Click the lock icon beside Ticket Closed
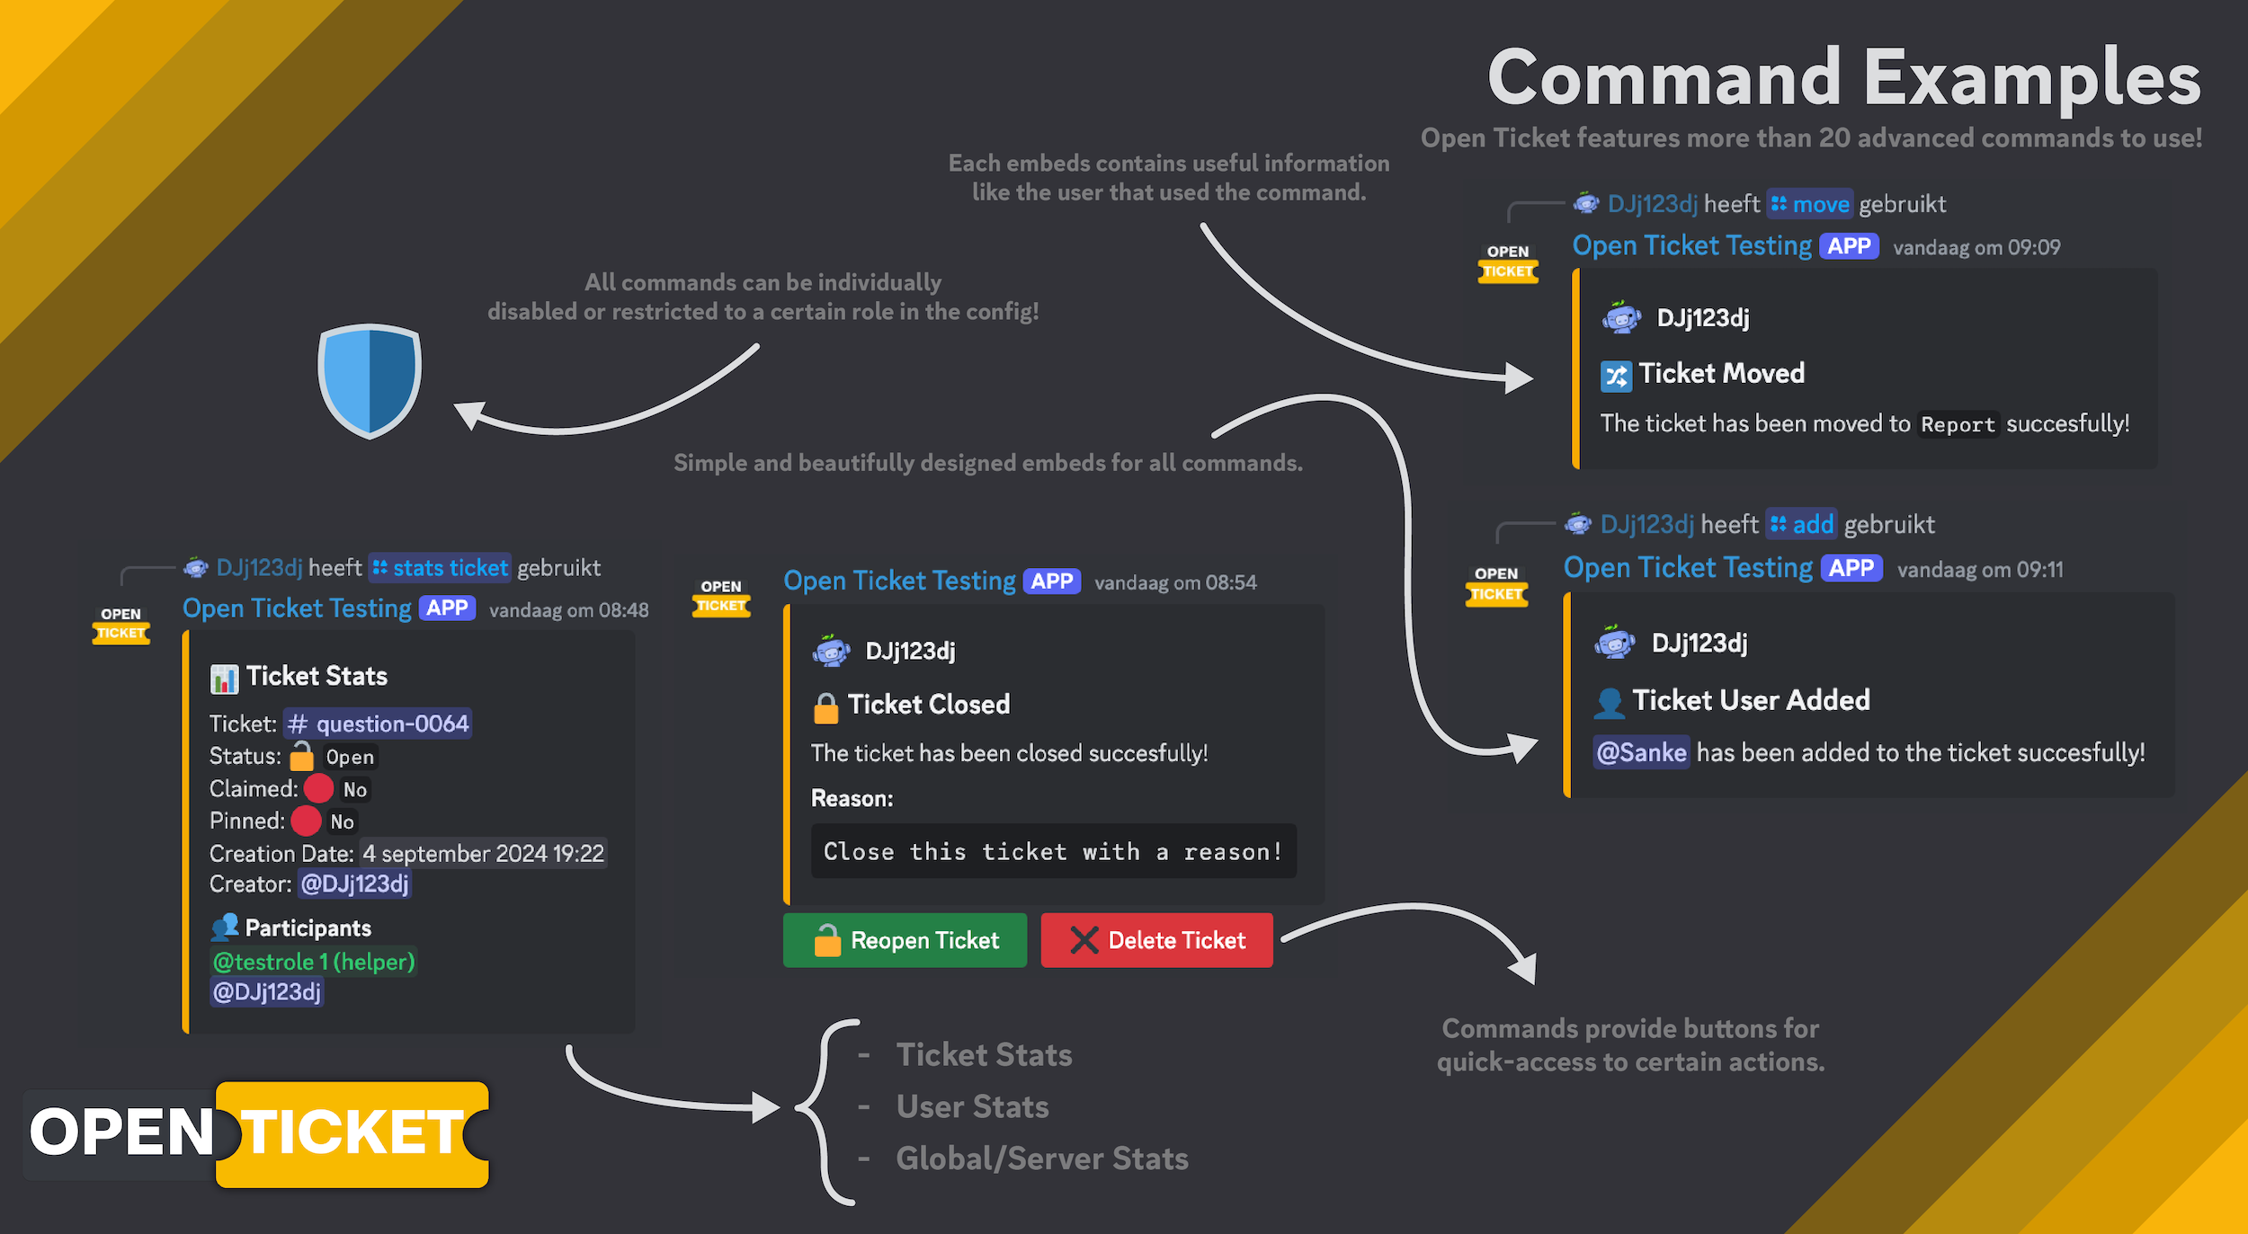The image size is (2248, 1234). 825,707
